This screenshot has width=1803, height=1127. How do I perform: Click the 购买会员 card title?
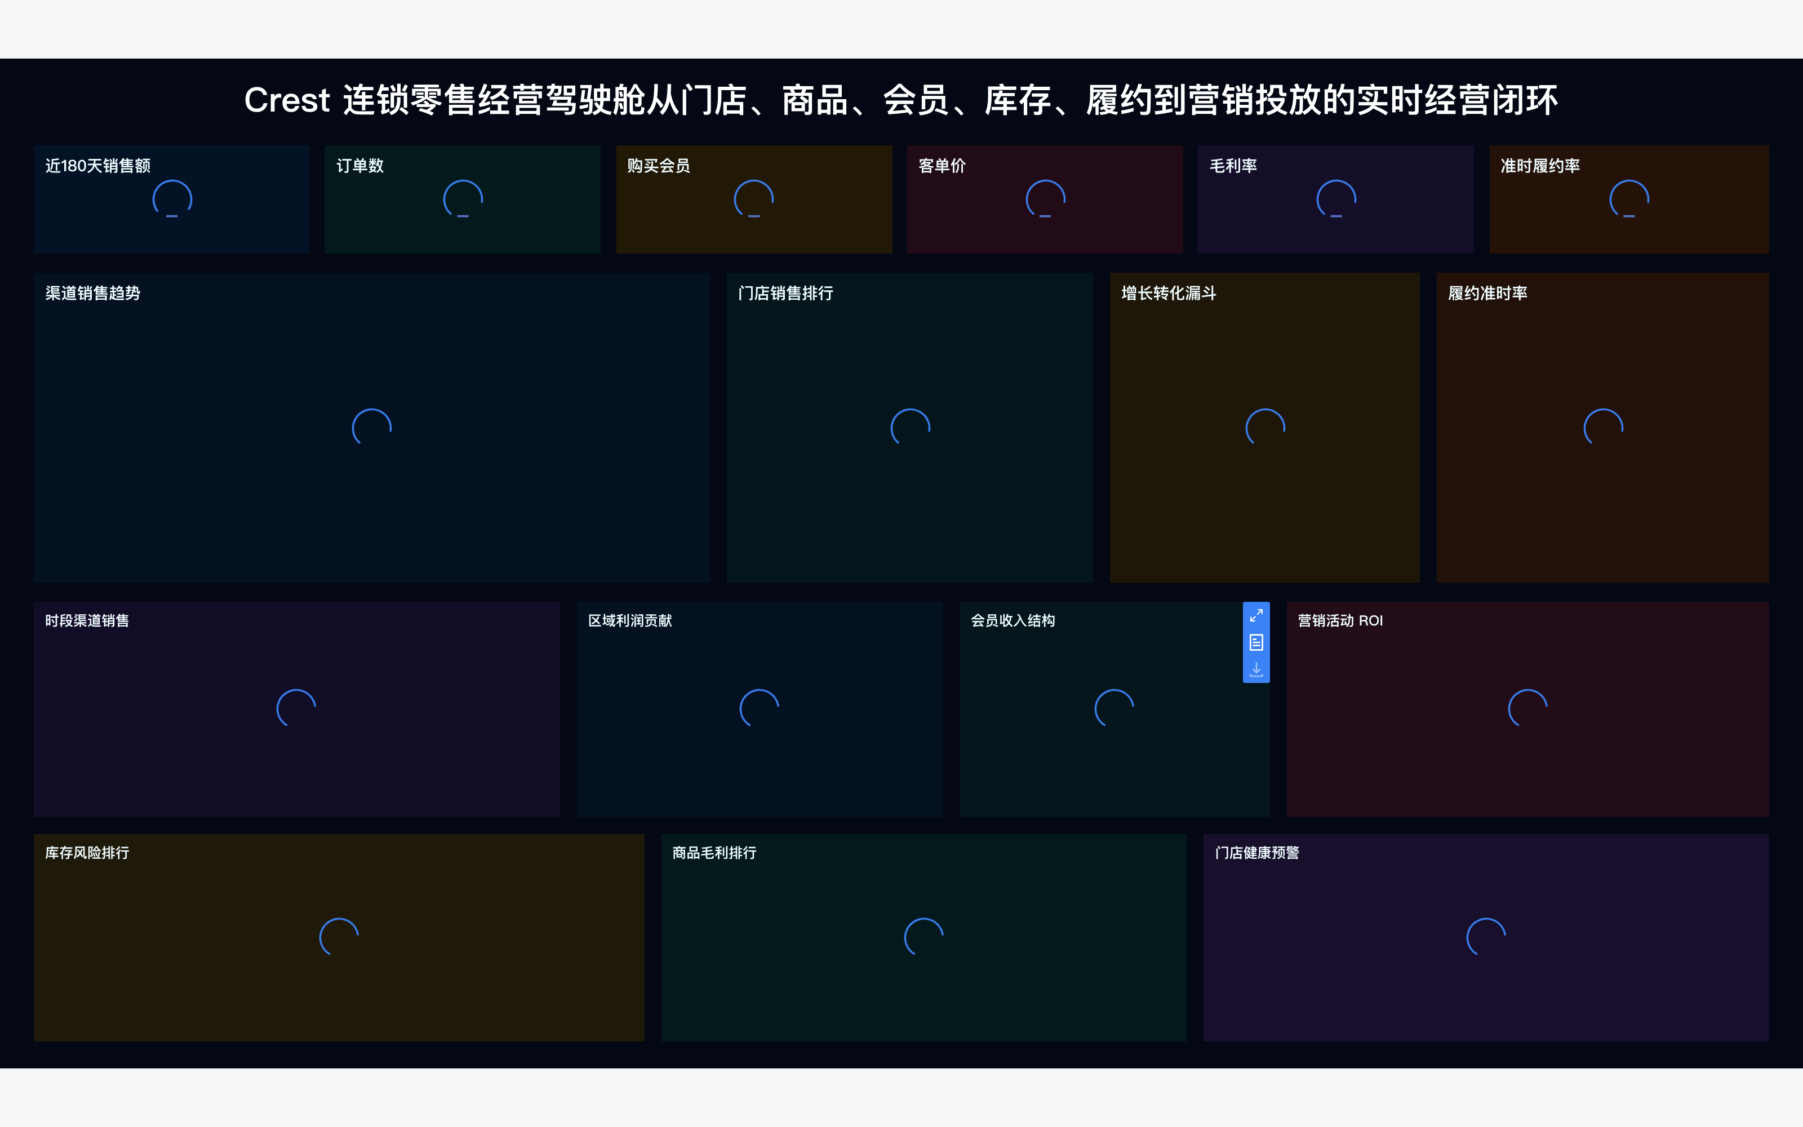pyautogui.click(x=659, y=166)
